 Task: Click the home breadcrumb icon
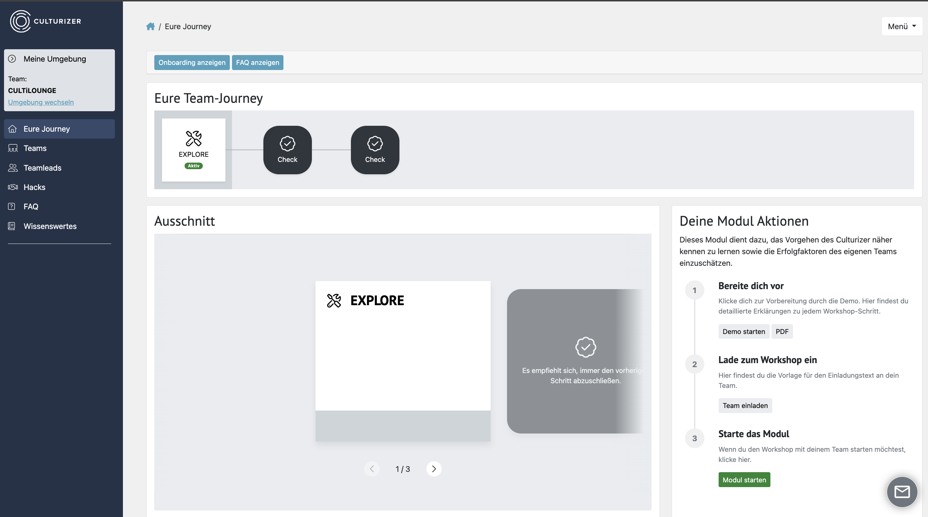[x=150, y=26]
